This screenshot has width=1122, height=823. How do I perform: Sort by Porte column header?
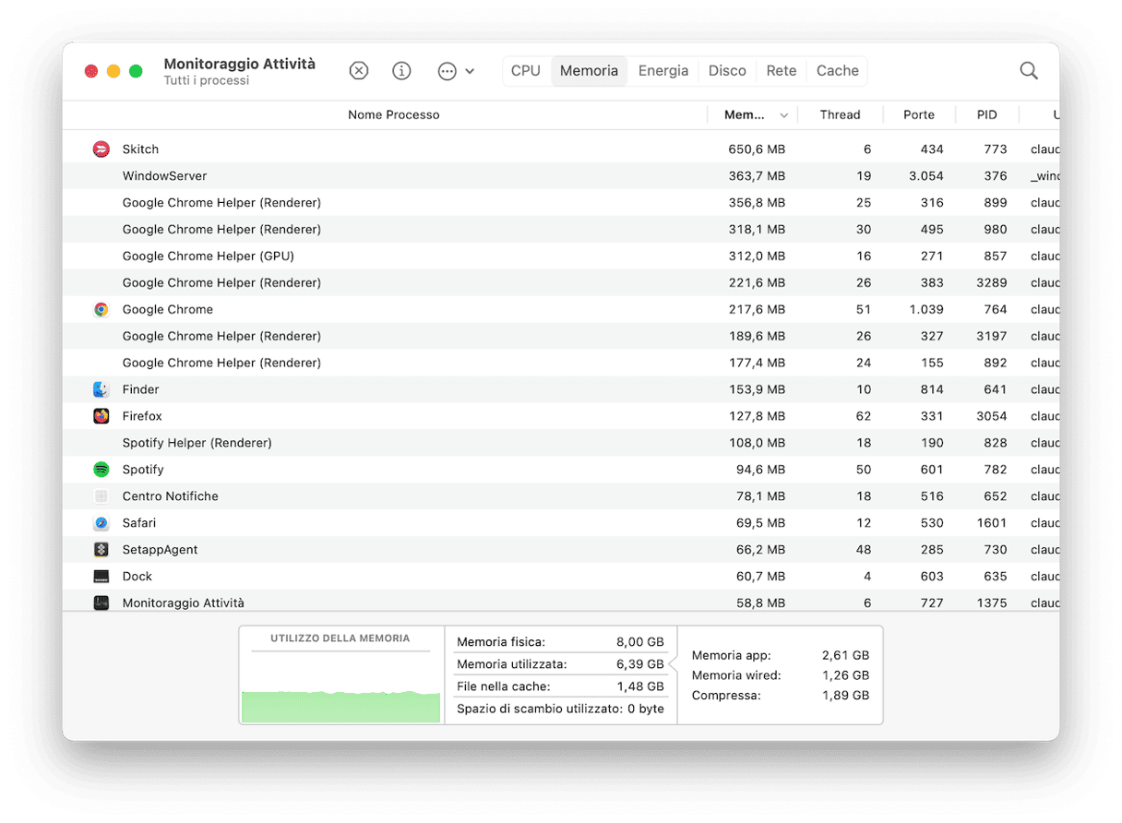(919, 115)
